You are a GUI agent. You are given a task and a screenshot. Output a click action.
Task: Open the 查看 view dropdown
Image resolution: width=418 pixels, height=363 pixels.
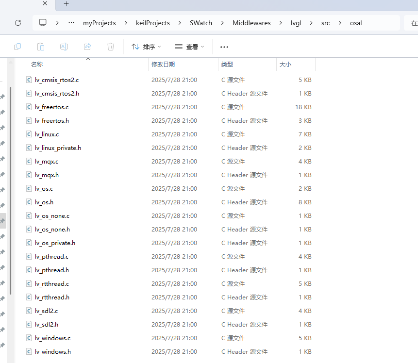tap(189, 47)
